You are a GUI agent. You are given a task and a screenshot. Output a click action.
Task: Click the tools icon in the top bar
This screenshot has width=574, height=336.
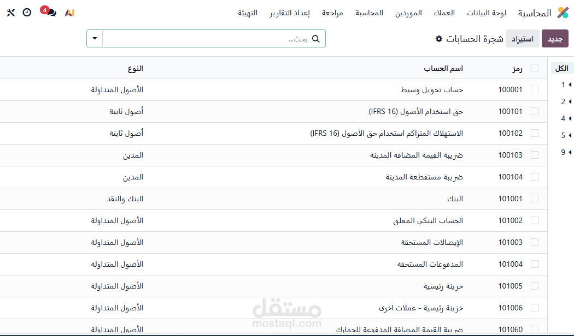pos(10,12)
